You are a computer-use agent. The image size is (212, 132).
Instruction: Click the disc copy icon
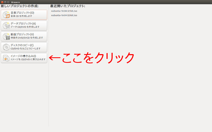point(6,47)
